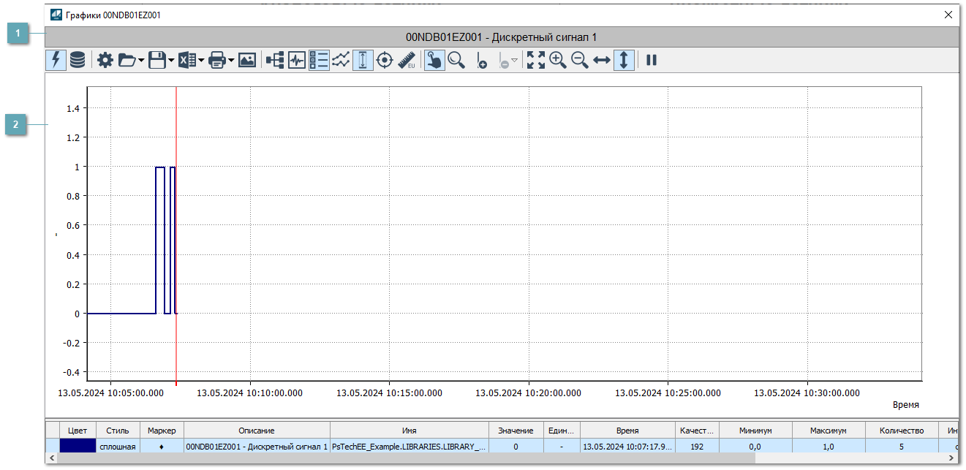Open the signal tree structure icon

click(x=275, y=61)
